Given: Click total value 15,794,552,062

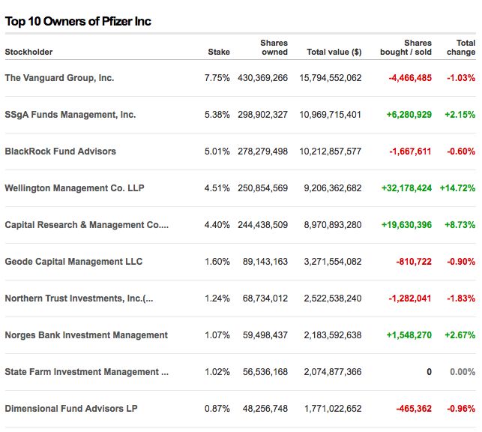Looking at the screenshot, I should [x=331, y=78].
